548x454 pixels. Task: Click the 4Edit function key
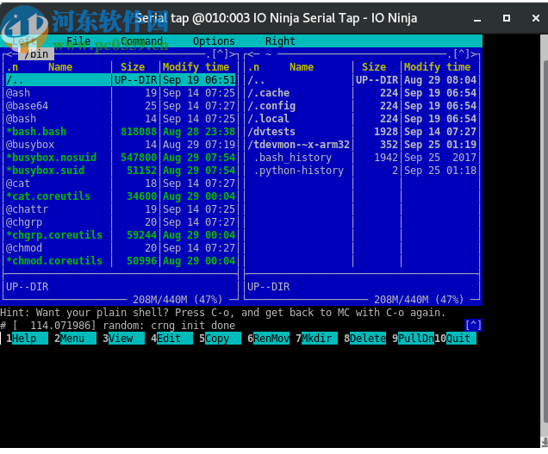point(171,339)
